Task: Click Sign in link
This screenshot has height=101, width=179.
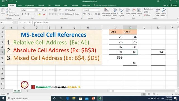Action: (x=165, y=5)
